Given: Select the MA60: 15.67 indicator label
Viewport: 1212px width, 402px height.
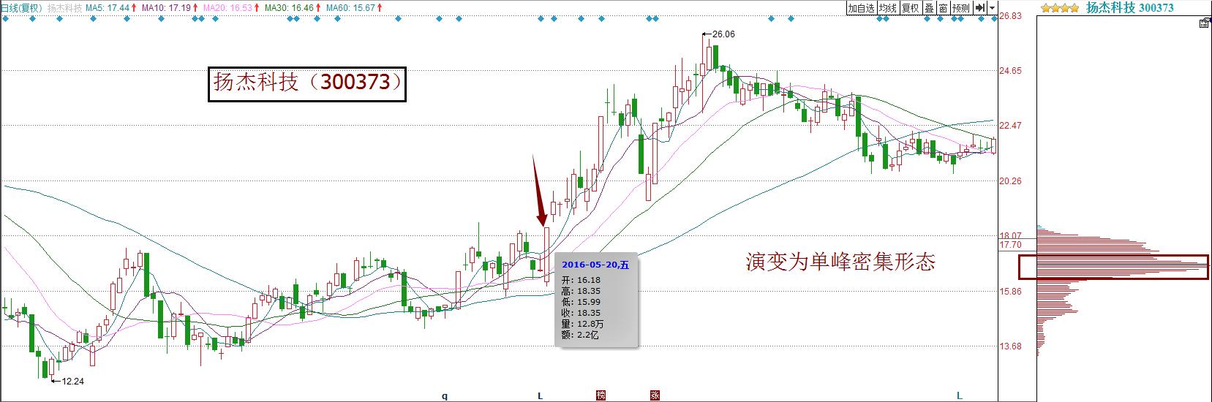Looking at the screenshot, I should [x=352, y=8].
